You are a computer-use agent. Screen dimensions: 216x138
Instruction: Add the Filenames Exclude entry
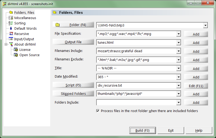(196, 60)
